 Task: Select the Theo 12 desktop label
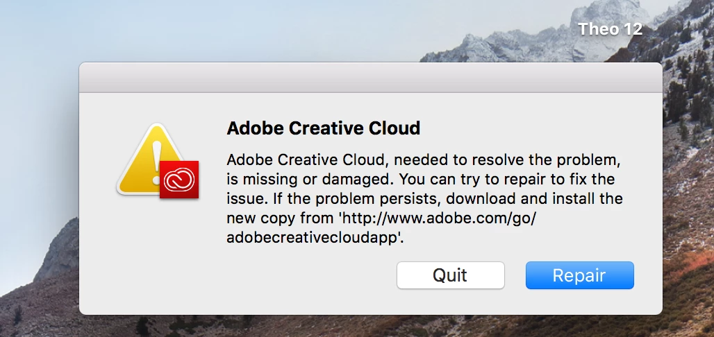(611, 29)
